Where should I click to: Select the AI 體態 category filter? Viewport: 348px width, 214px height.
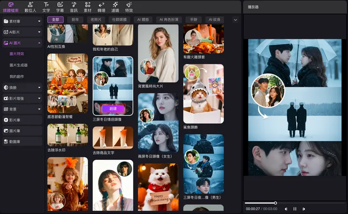click(143, 20)
